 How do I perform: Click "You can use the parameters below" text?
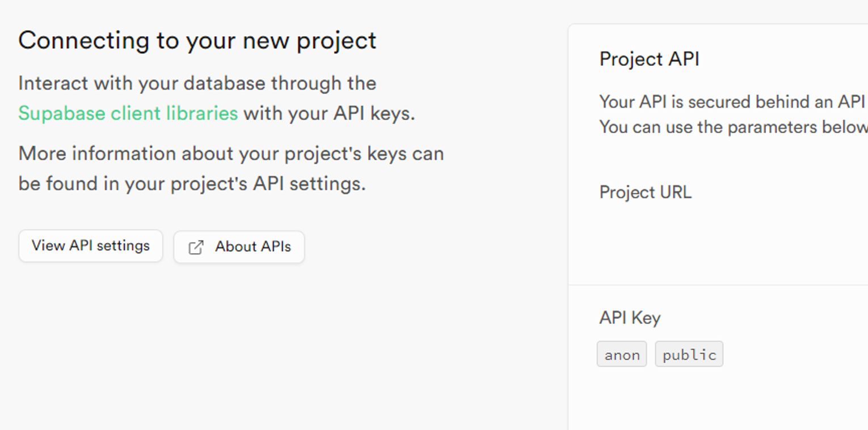(x=733, y=127)
